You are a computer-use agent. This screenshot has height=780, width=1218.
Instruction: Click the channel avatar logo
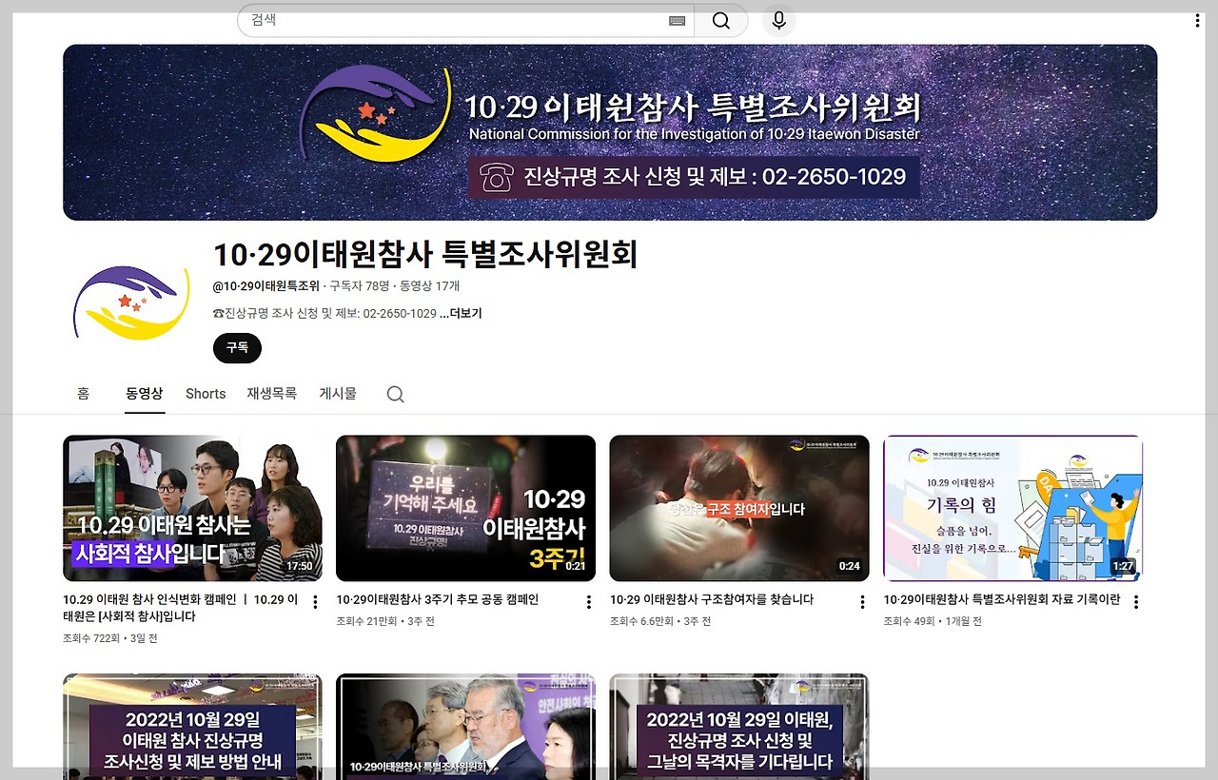(x=131, y=300)
